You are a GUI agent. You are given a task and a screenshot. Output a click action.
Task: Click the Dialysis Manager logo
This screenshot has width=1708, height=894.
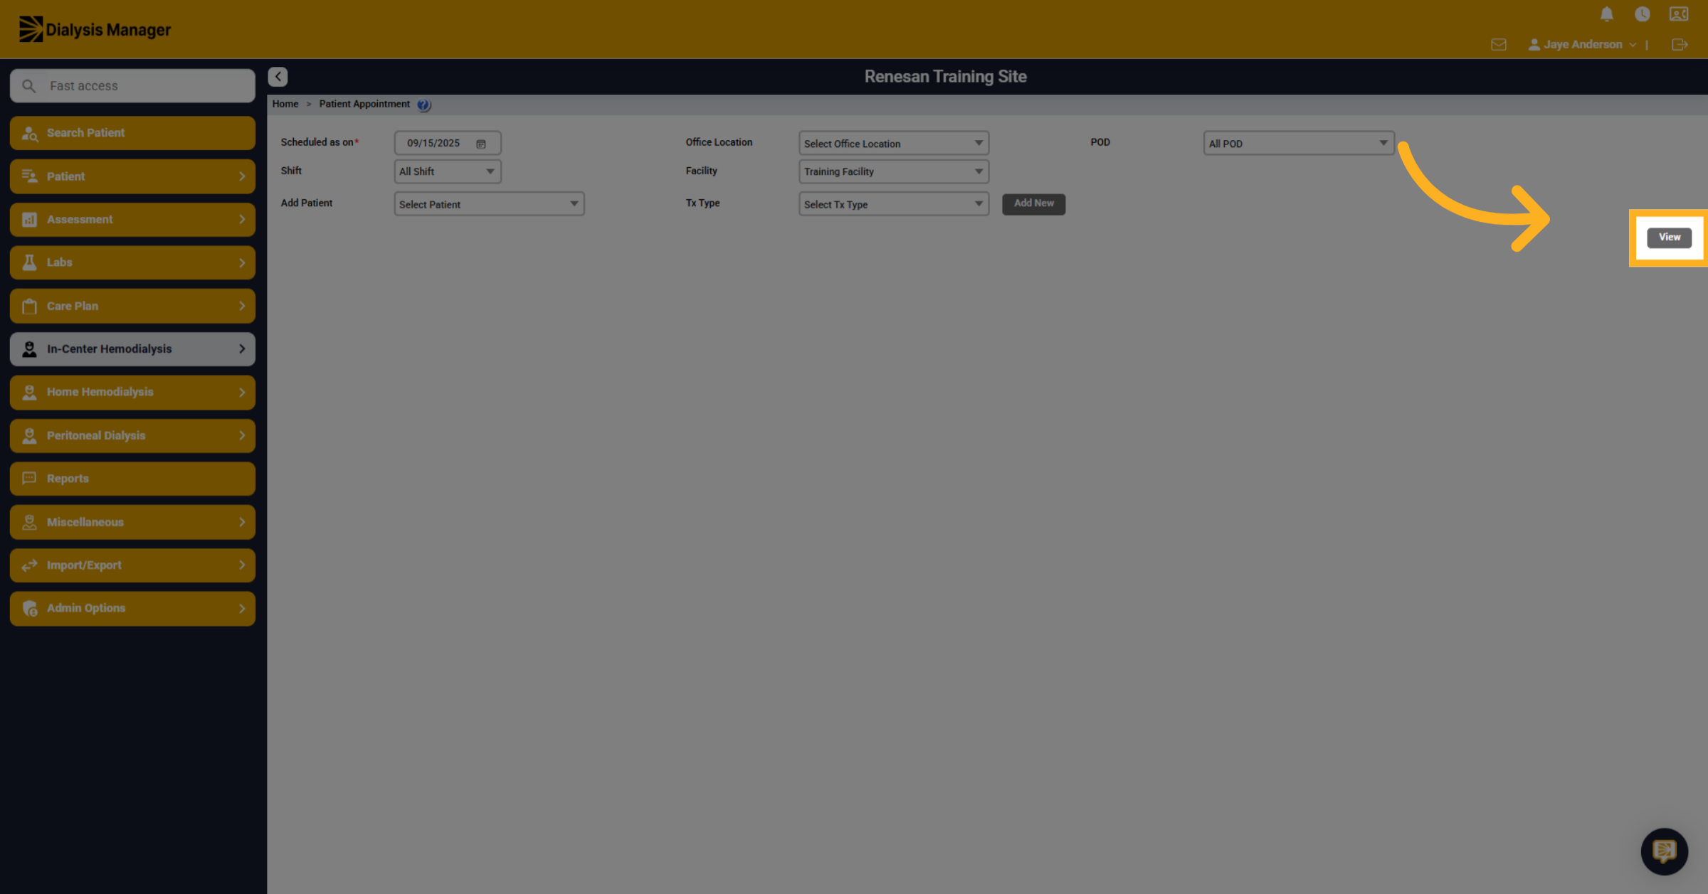(95, 29)
